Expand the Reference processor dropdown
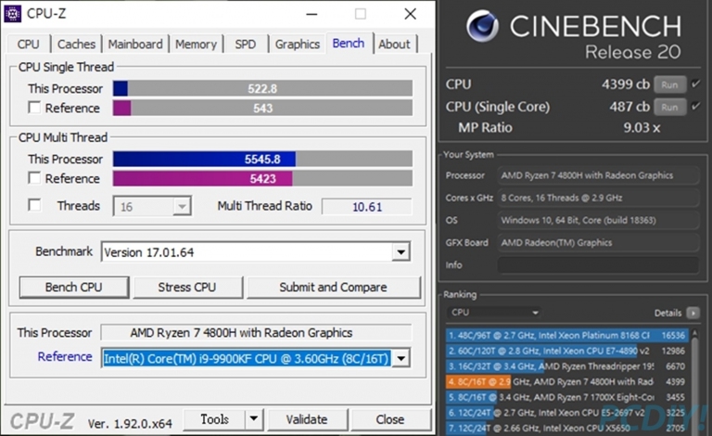 (400, 358)
